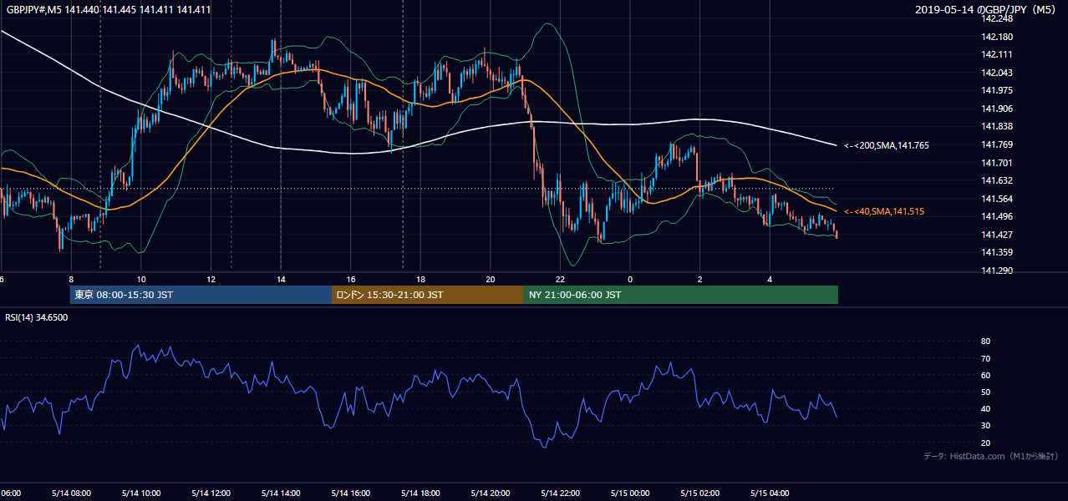
Task: Click the RSI(14) 34.6500 indicator label
Action: point(37,317)
